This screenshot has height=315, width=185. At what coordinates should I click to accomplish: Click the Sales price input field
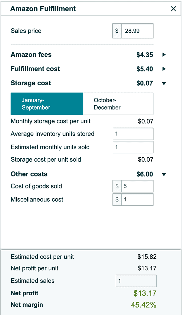point(137,31)
